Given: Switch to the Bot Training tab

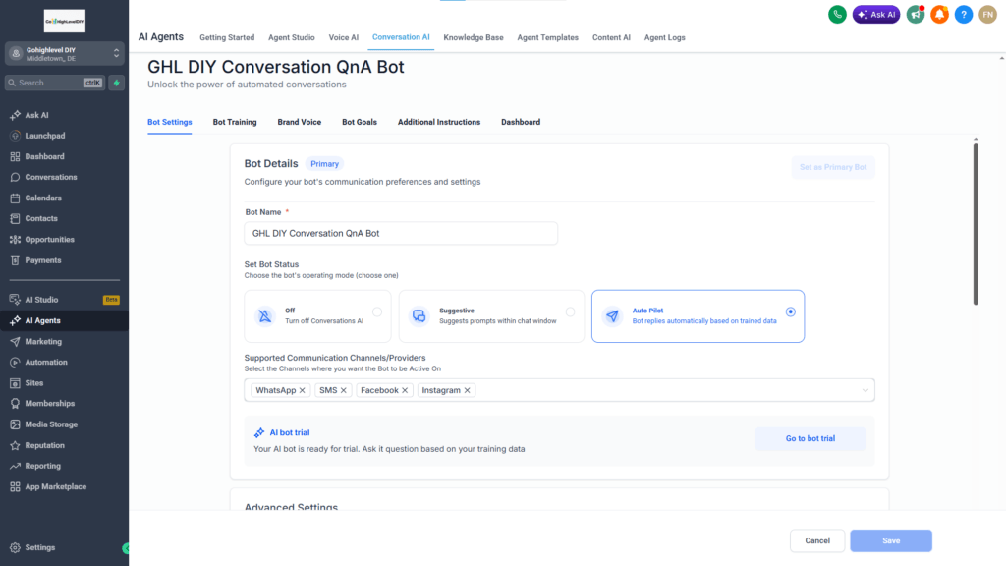Looking at the screenshot, I should (x=235, y=122).
